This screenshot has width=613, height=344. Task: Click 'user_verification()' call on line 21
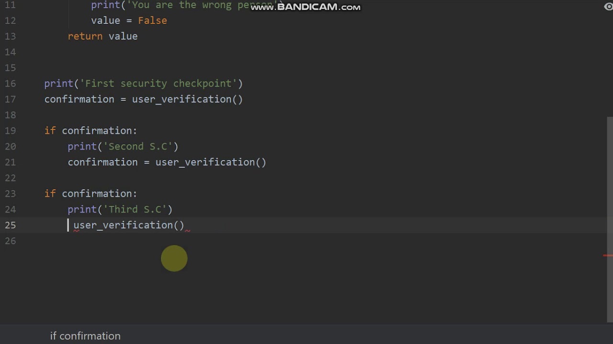pos(211,162)
